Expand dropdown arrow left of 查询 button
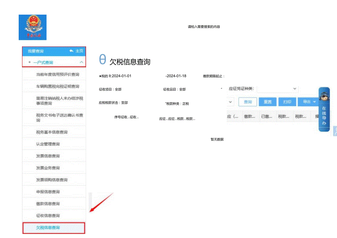The height and width of the screenshot is (238, 337). pyautogui.click(x=230, y=102)
